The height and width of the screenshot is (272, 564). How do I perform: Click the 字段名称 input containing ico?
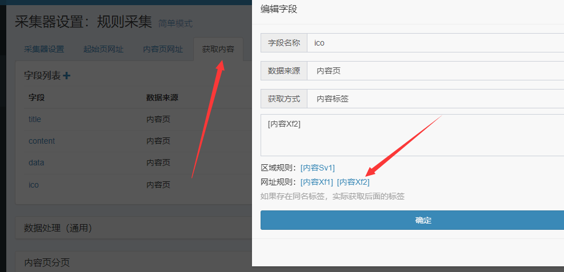click(434, 43)
